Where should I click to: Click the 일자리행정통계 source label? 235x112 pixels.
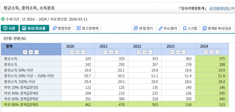click(193, 8)
